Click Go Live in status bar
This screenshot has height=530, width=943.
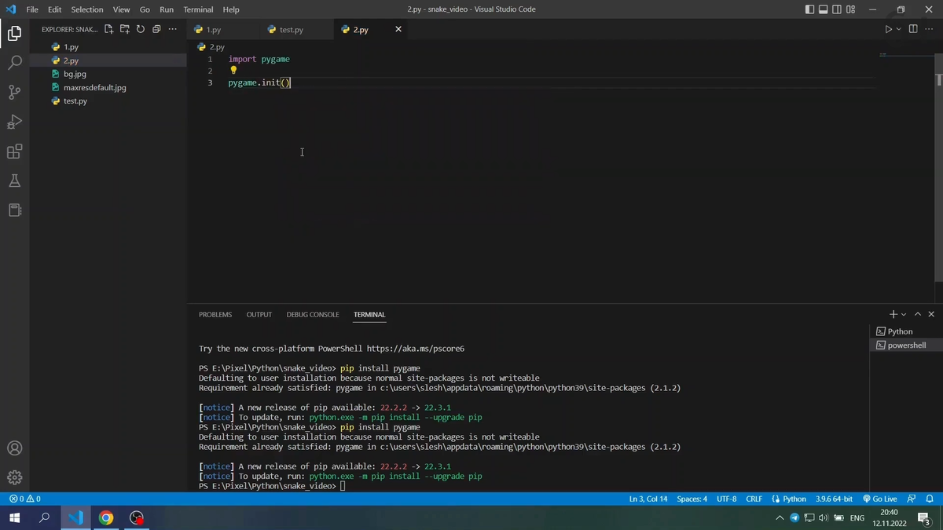pos(879,499)
